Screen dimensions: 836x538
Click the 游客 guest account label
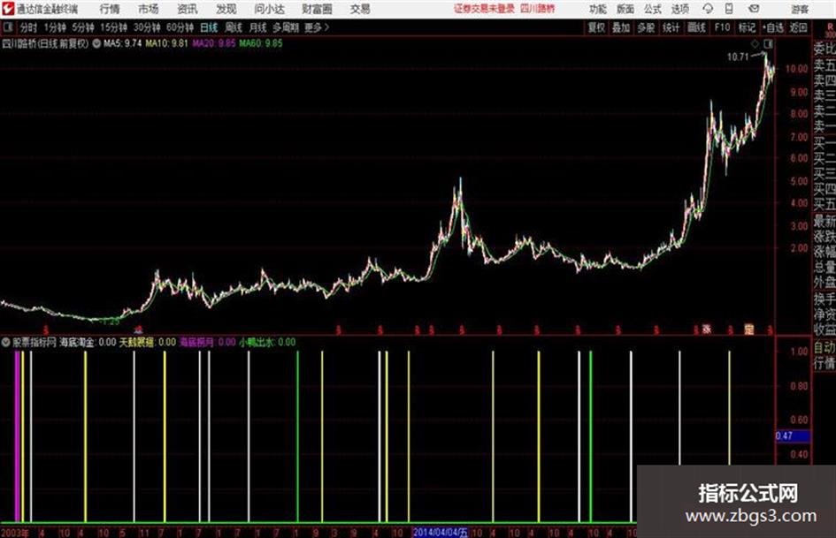[800, 9]
